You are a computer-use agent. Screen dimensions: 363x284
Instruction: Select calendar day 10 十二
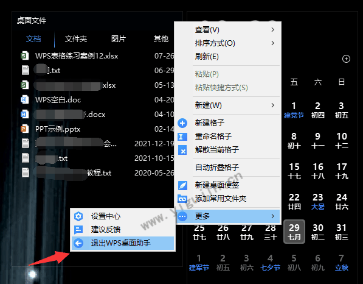(342, 140)
